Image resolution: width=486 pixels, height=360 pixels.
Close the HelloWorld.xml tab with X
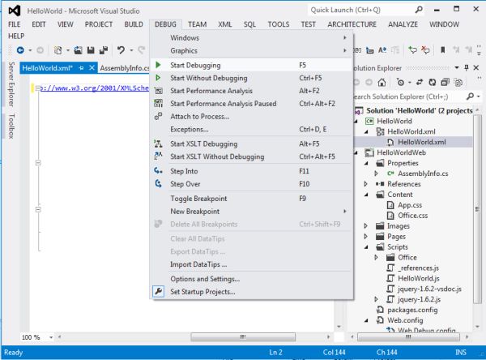pyautogui.click(x=92, y=67)
